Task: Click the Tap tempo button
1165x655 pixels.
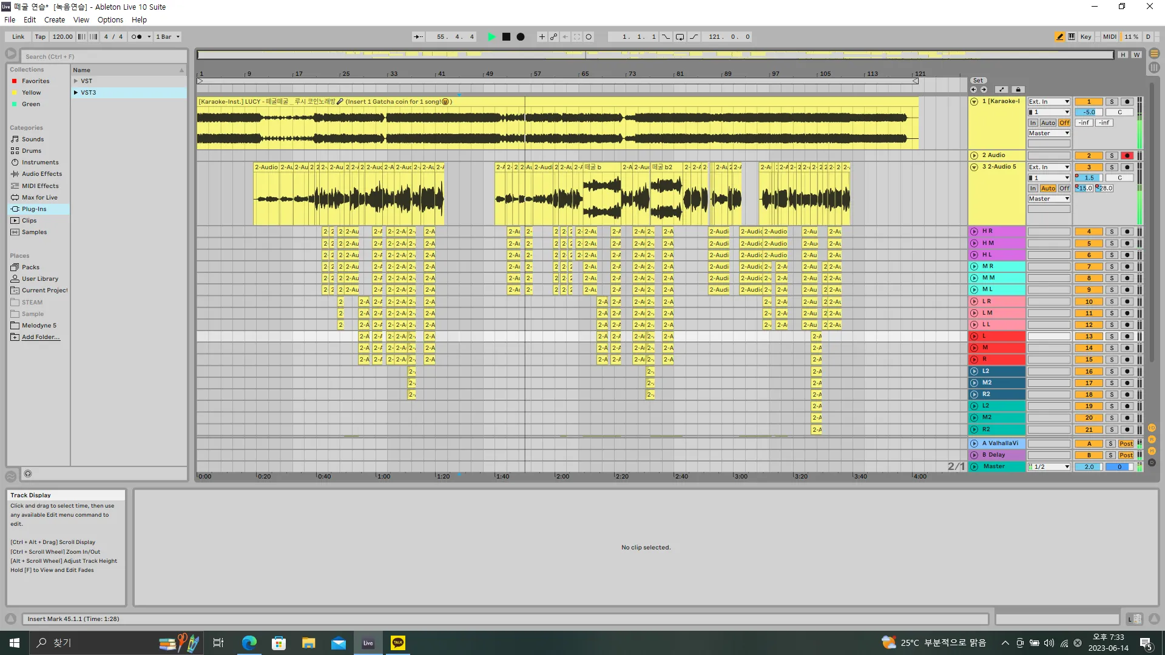Action: click(x=40, y=37)
